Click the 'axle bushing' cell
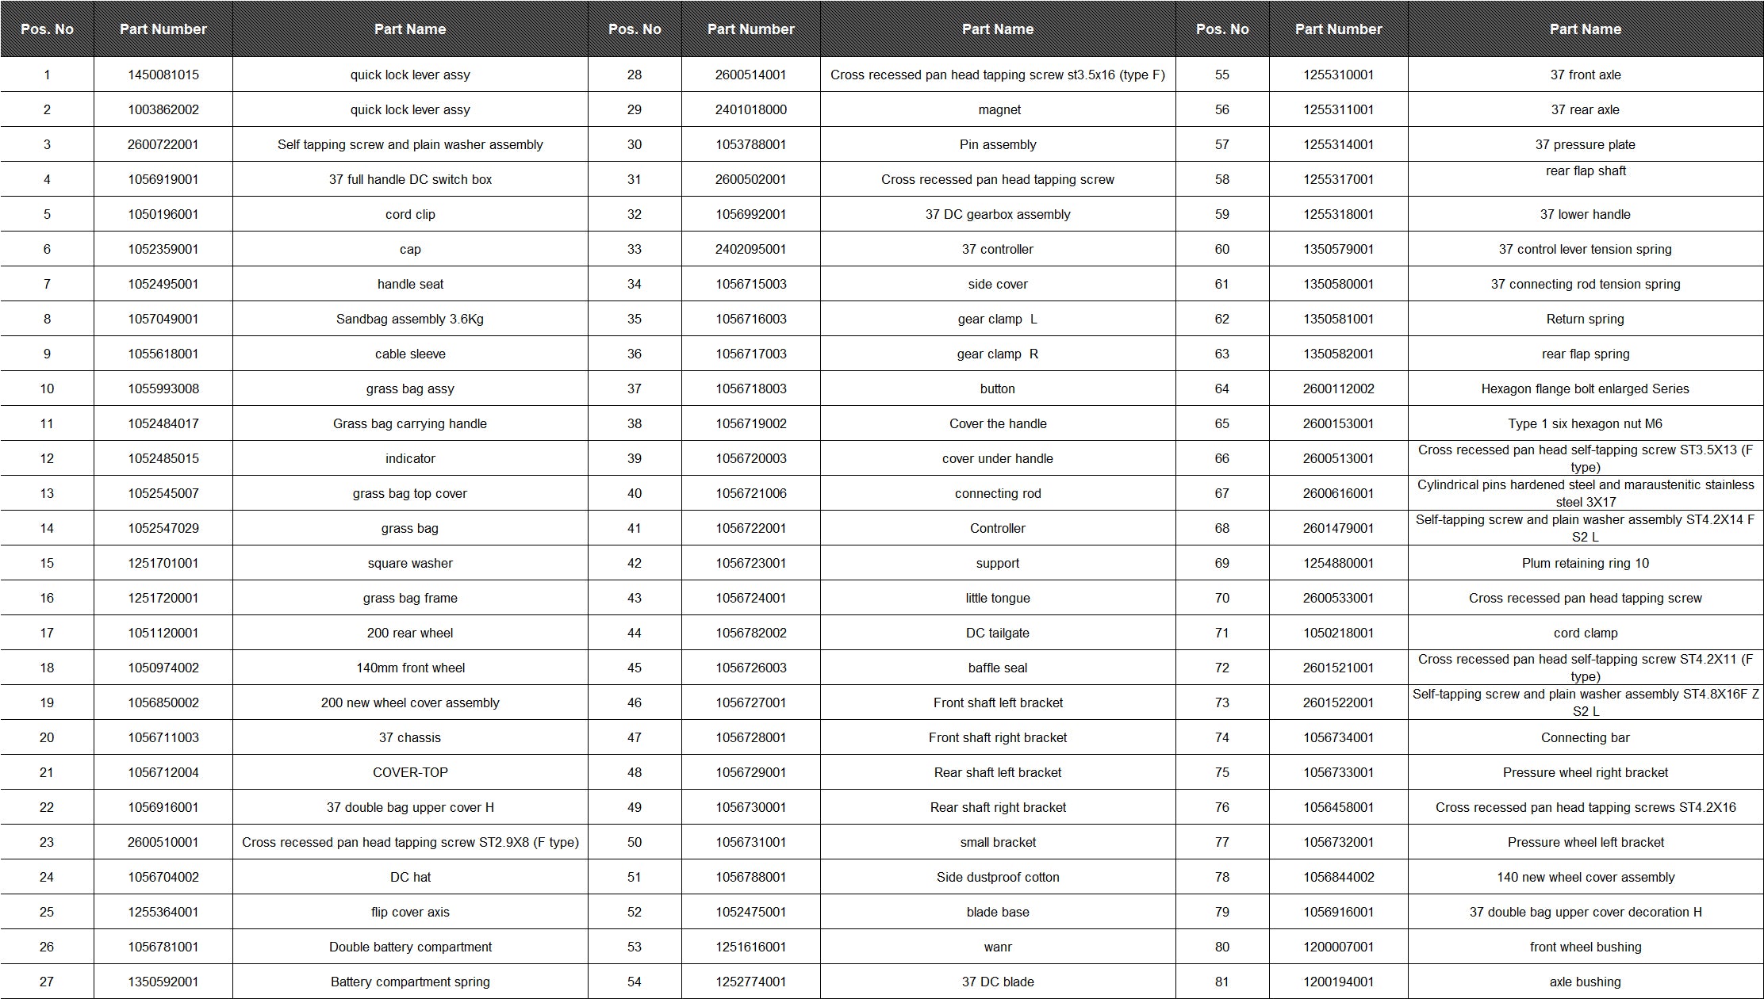 pos(1585,982)
